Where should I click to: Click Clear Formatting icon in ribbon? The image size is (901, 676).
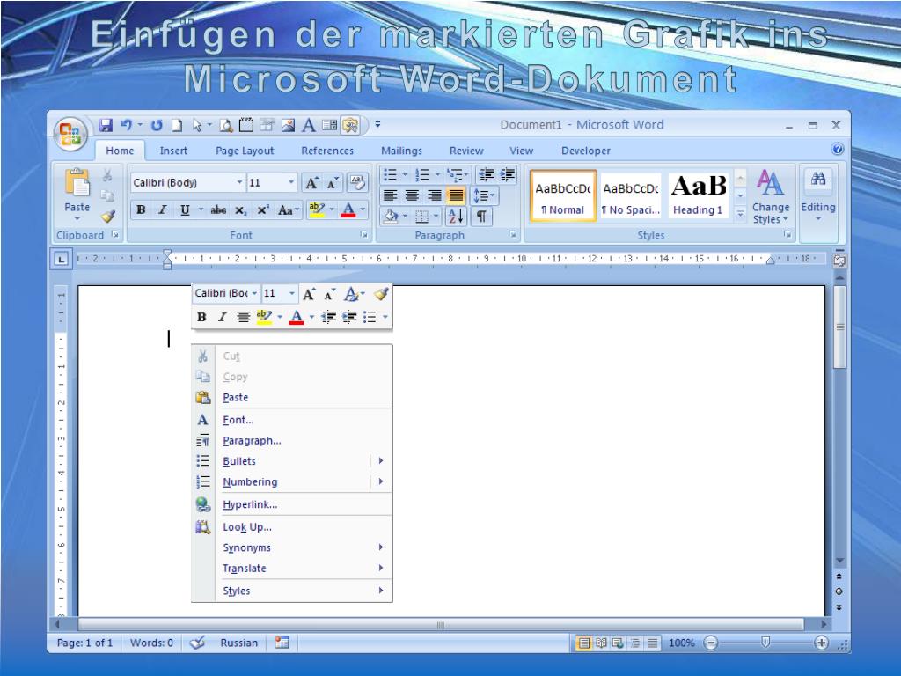pos(357,183)
